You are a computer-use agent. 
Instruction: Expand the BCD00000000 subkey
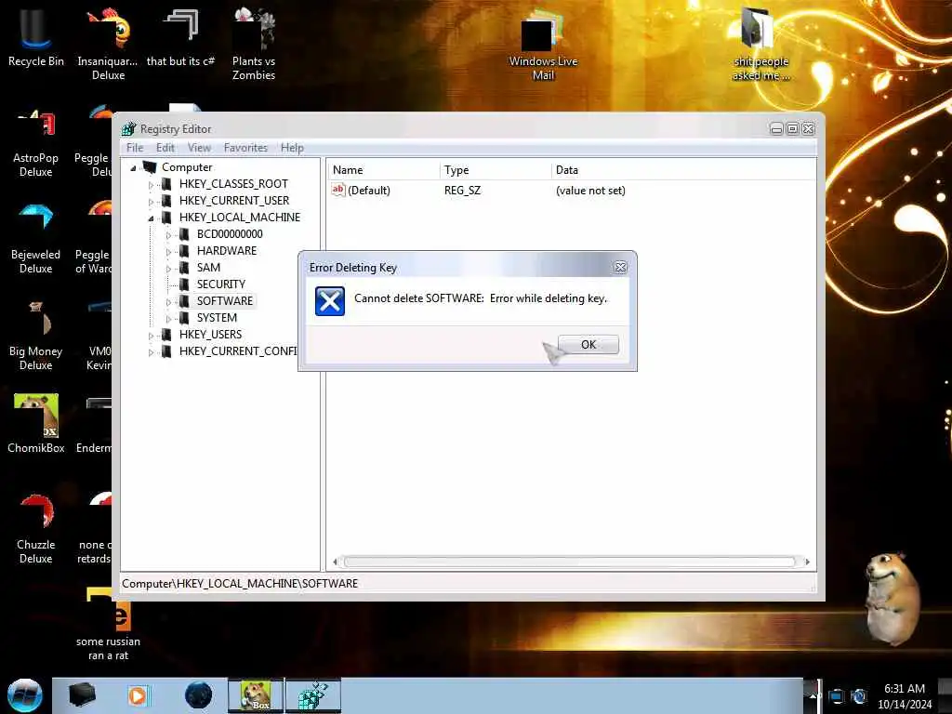tap(168, 235)
